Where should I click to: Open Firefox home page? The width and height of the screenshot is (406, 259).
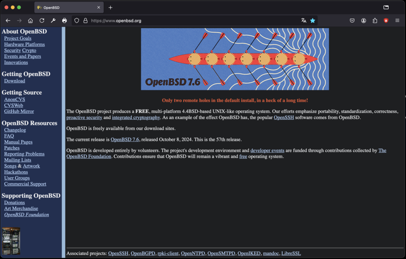(30, 21)
